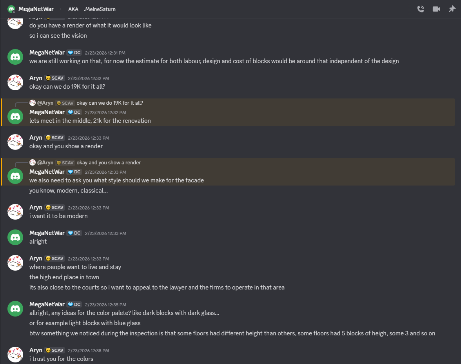Jump to replied message "okay and you show a render"
Image resolution: width=461 pixels, height=364 pixels.
click(x=109, y=162)
